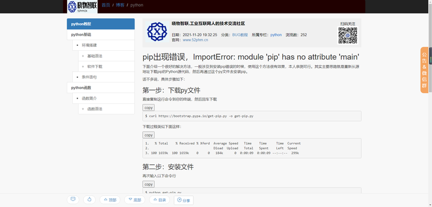Select python教程 sidebar heading

pyautogui.click(x=101, y=24)
